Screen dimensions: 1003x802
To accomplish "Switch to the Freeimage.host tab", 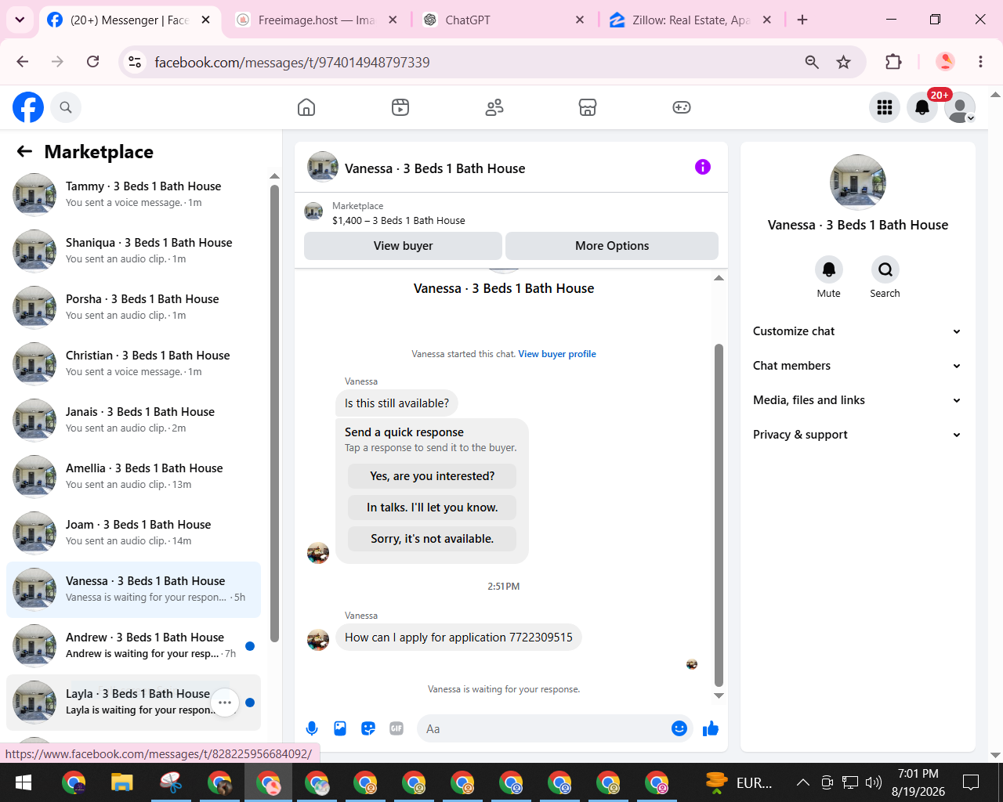I will click(x=317, y=20).
